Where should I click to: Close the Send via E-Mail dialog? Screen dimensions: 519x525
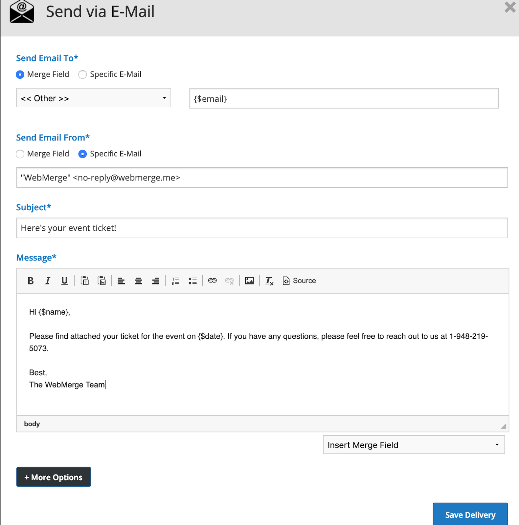point(510,7)
